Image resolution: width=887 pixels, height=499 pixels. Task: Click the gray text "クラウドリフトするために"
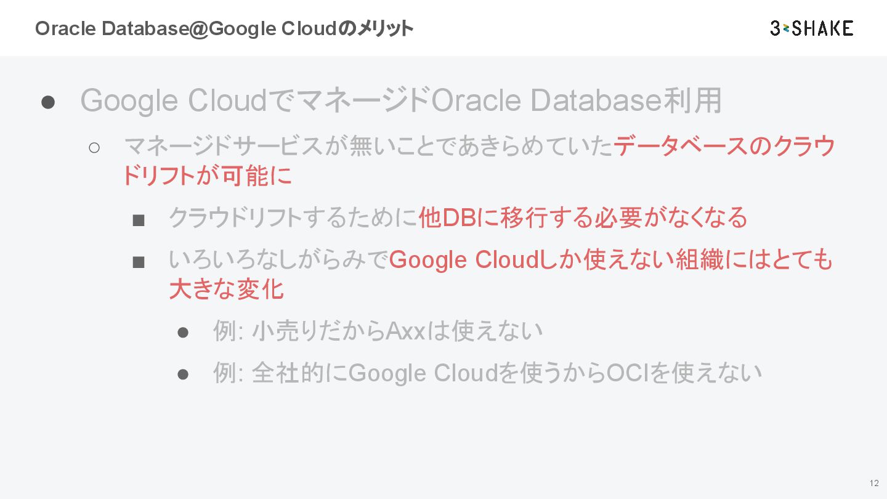tap(293, 217)
